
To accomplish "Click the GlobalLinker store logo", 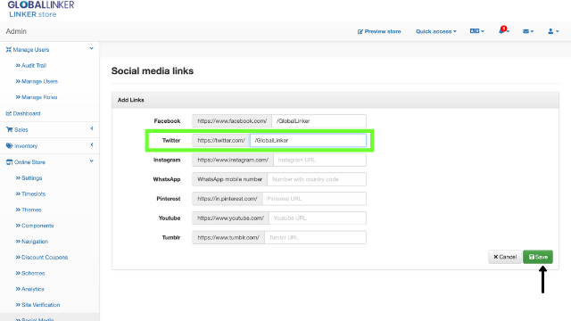I will pos(41,9).
